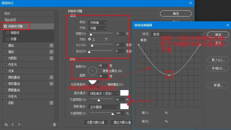Click the bottom middle curve point
Viewport: 231px width, 130px height.
(x=169, y=75)
